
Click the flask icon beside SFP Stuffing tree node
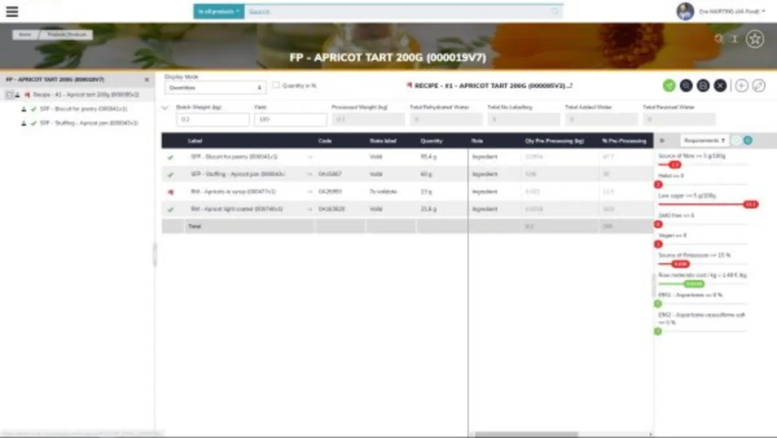click(x=24, y=123)
